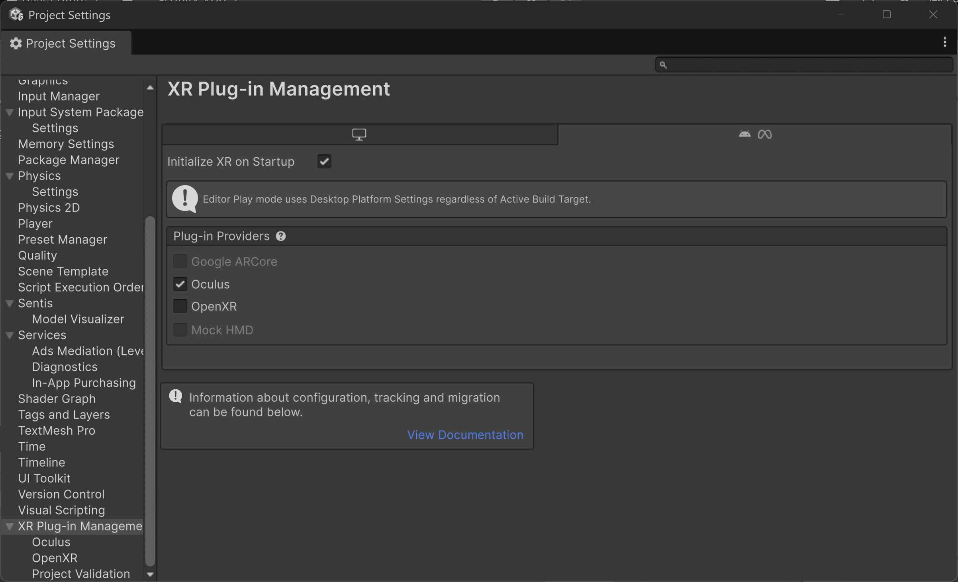Viewport: 958px width, 582px height.
Task: Select the Android Meta platform tab
Action: click(x=755, y=135)
